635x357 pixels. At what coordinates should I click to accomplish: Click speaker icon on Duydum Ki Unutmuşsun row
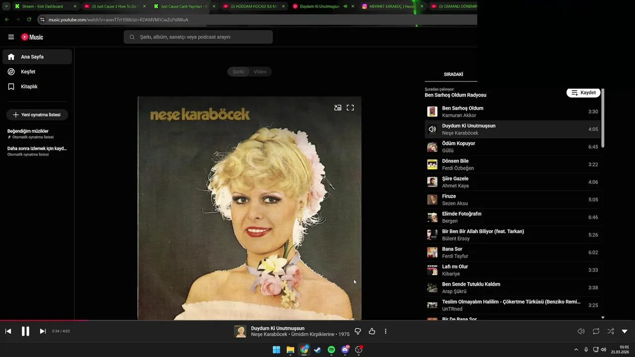coord(432,129)
